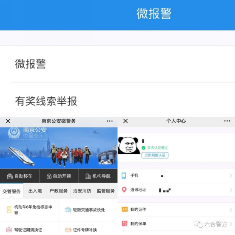
Task: Open the 我的证件 entry
Action: (x=176, y=210)
